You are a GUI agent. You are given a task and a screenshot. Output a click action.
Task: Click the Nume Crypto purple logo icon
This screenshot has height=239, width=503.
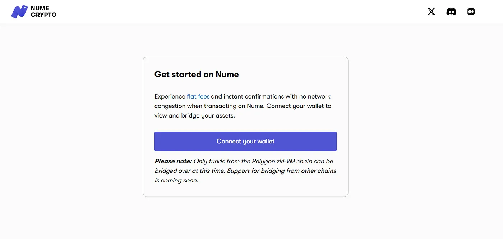tap(19, 11)
